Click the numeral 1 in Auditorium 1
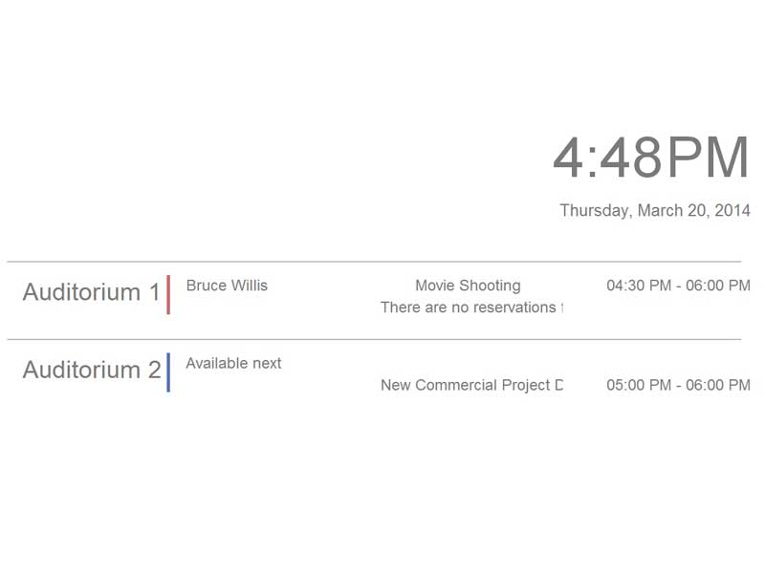 point(155,292)
